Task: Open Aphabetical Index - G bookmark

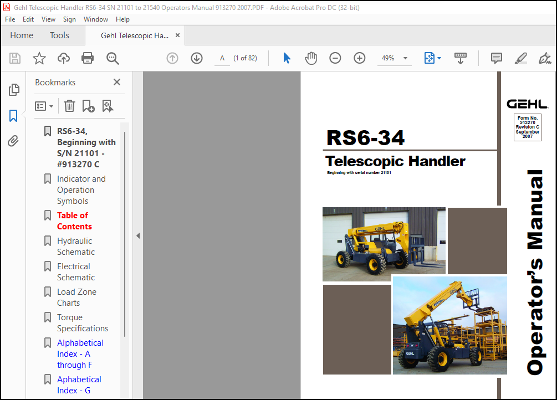Action: [x=79, y=384]
